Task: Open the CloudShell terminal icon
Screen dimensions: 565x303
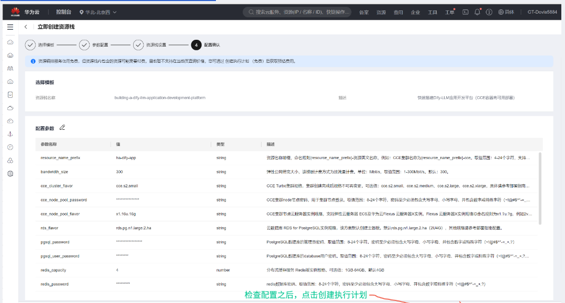Action: point(465,12)
